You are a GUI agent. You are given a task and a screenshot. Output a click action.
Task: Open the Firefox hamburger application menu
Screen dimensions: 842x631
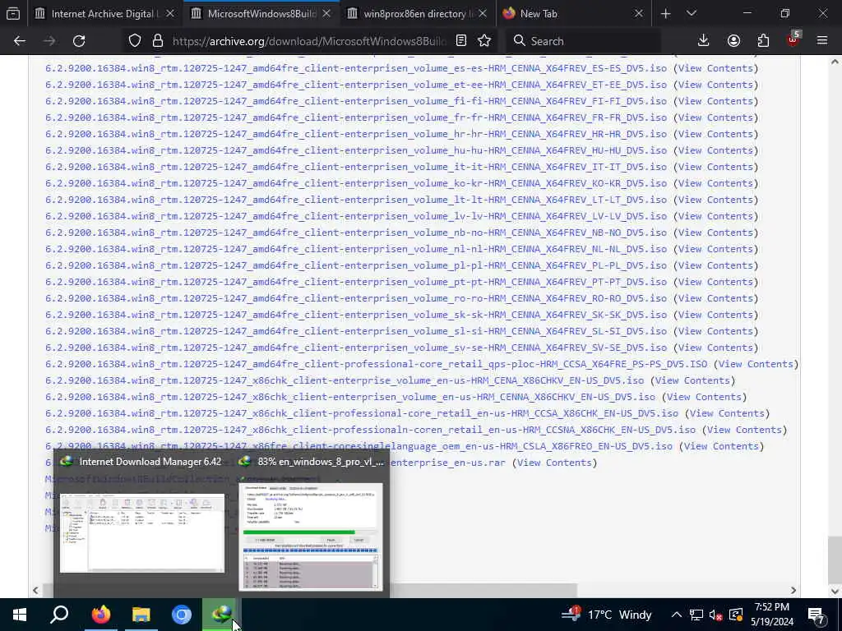(x=822, y=41)
